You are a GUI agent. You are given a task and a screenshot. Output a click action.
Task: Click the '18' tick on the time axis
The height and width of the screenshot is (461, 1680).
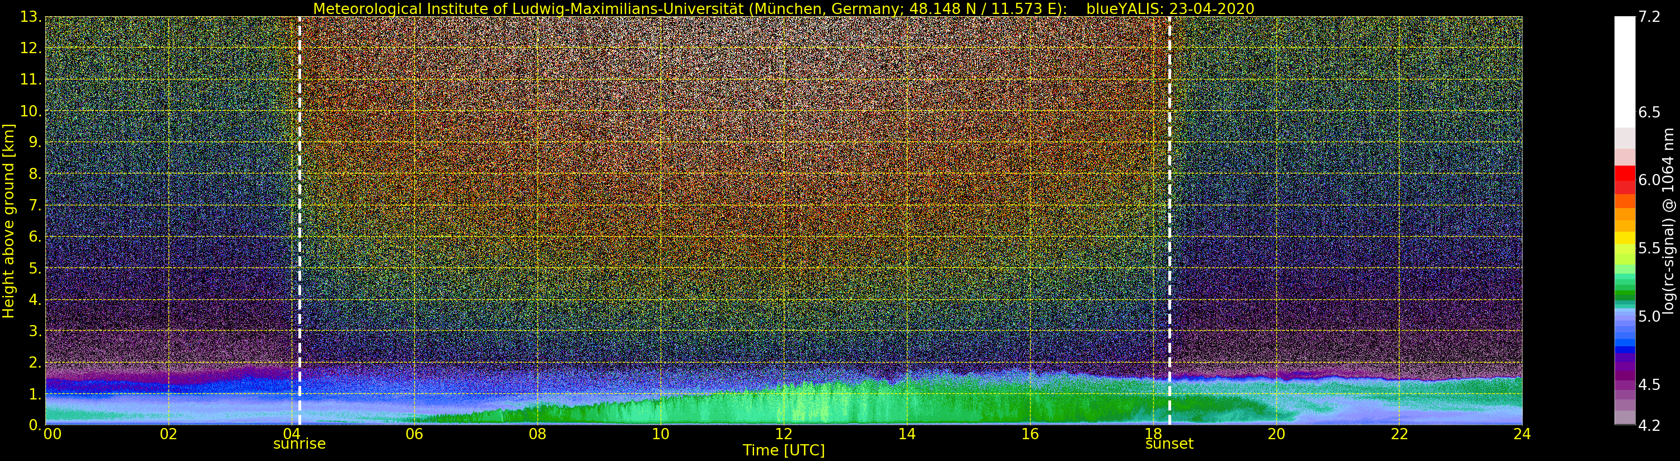coord(1153,434)
